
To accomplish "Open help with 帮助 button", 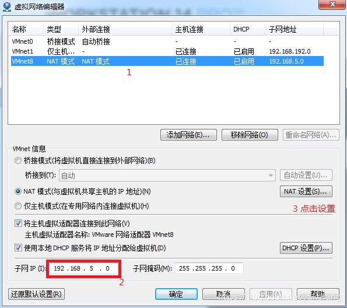I will point(318,294).
